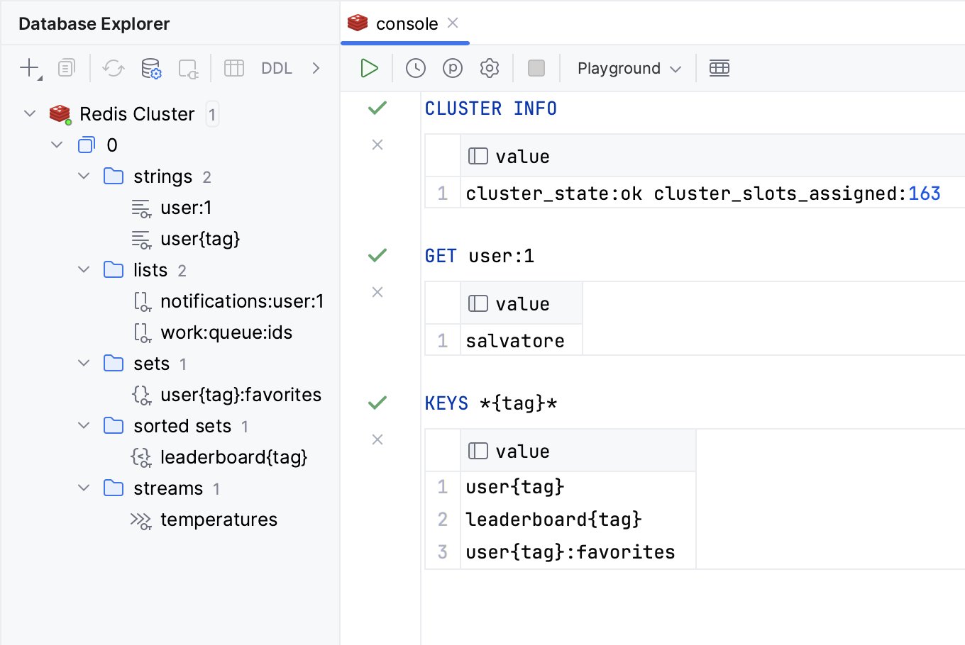
Task: Select the temperatures stream
Action: tap(219, 519)
